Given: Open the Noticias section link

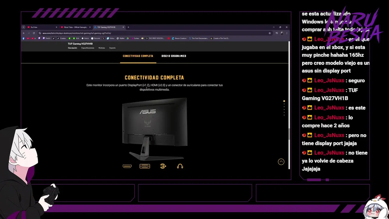Looking at the screenshot, I should pyautogui.click(x=102, y=48).
